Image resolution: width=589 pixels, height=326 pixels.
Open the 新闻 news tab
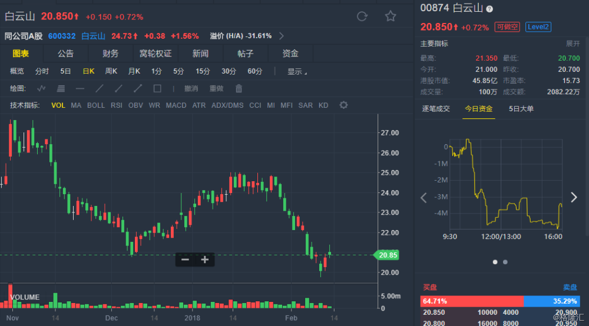[200, 54]
